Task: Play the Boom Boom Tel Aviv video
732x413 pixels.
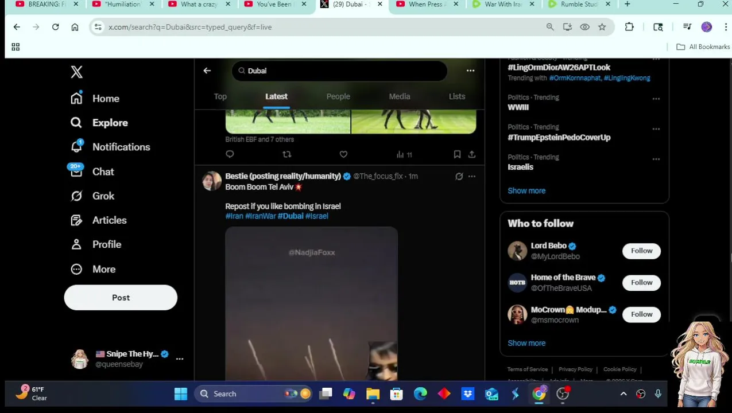Action: 311,303
